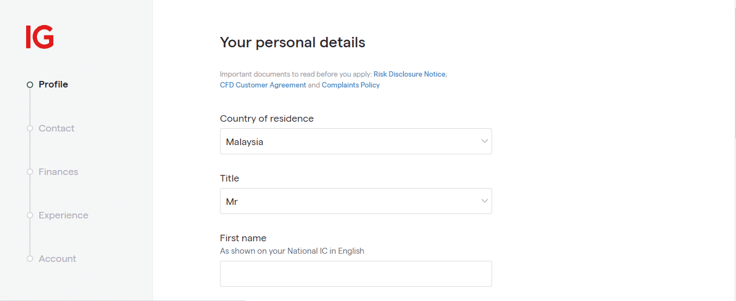Image resolution: width=736 pixels, height=301 pixels.
Task: Expand the Title dropdown chevron
Action: point(484,201)
